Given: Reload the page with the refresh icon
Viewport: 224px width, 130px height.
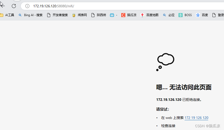Looking at the screenshot, I should (x=14, y=6).
